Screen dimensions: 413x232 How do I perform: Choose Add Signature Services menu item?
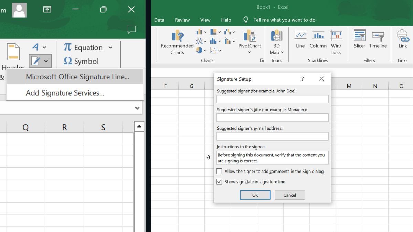[x=75, y=93]
